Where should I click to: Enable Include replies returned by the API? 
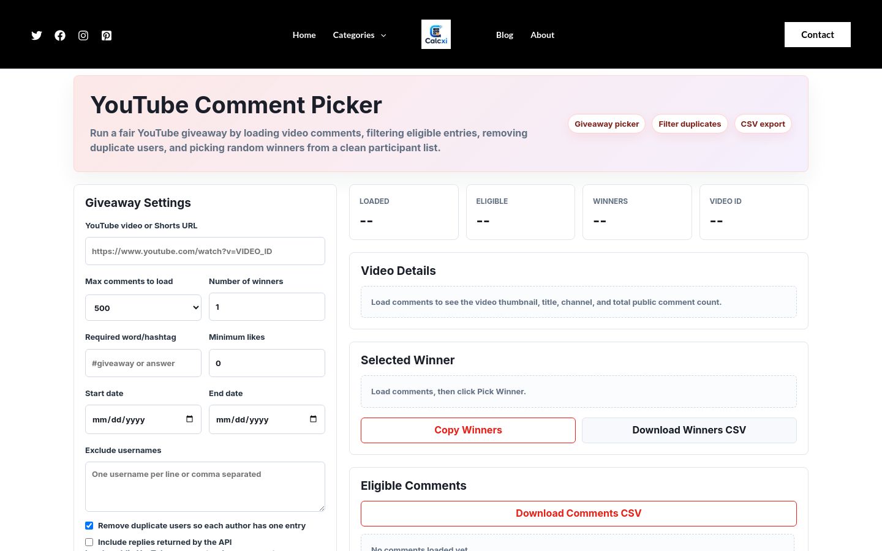point(89,542)
